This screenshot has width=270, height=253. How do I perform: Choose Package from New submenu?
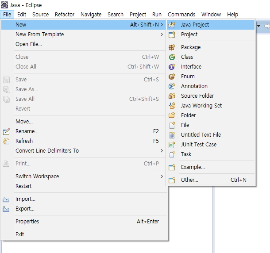211,47
